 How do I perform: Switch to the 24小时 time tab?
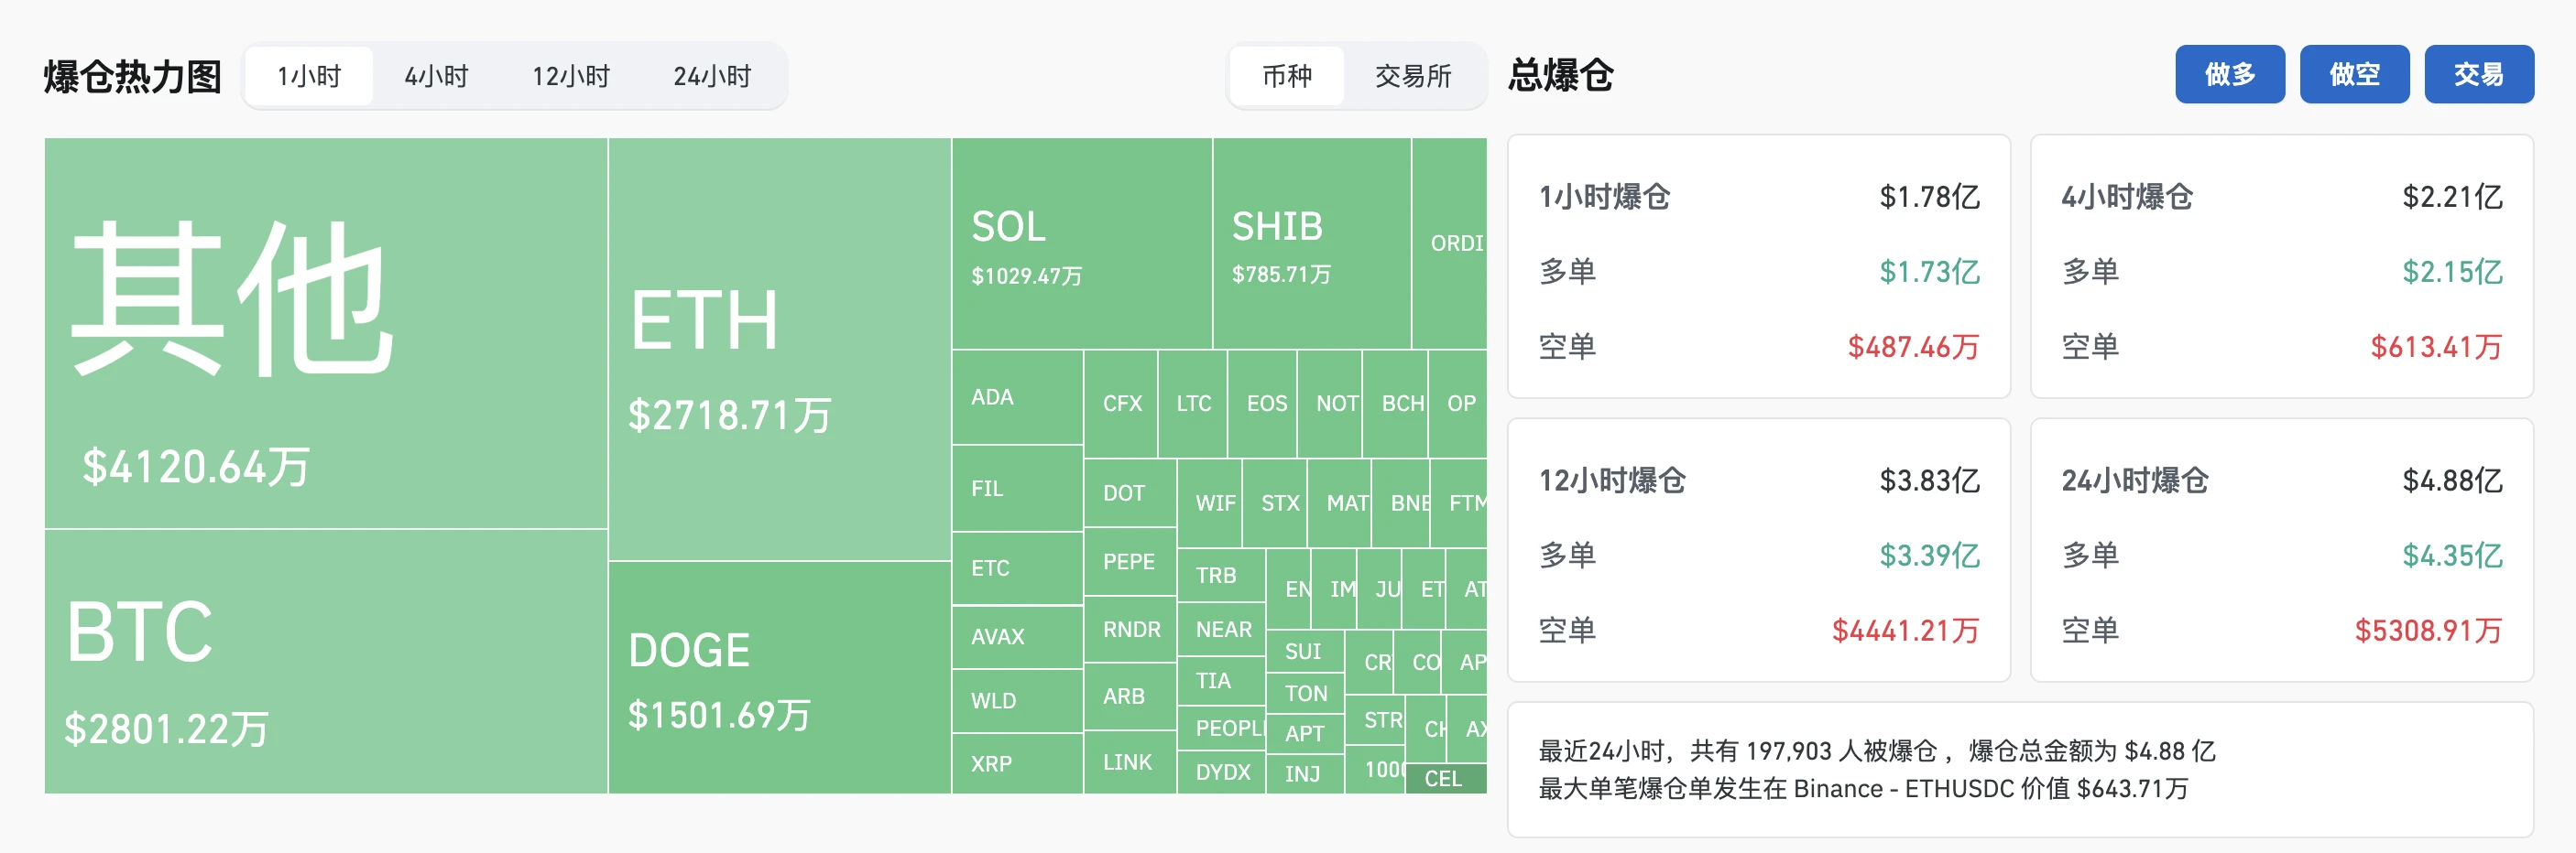coord(712,75)
